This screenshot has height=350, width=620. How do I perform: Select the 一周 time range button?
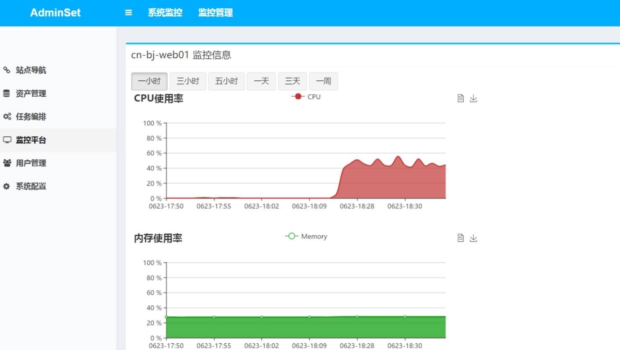[324, 81]
